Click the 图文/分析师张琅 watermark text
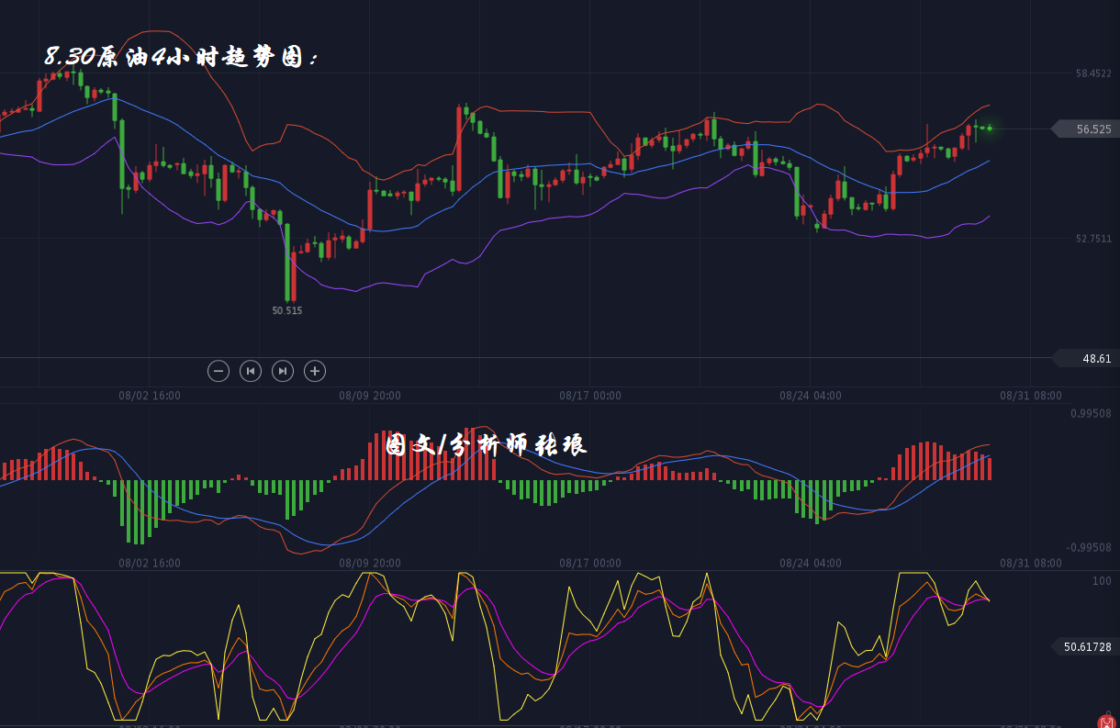Viewport: 1120px width, 728px height. 486,445
